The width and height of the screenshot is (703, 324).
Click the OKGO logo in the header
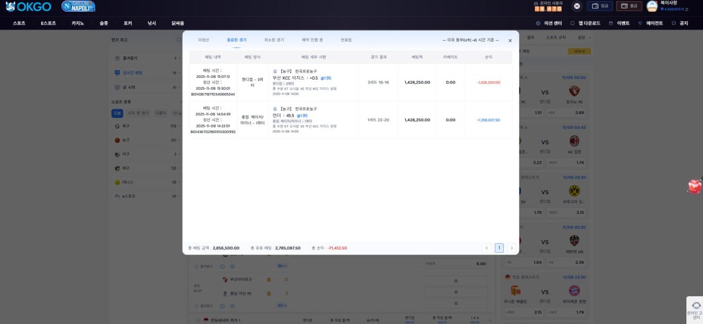(x=28, y=7)
